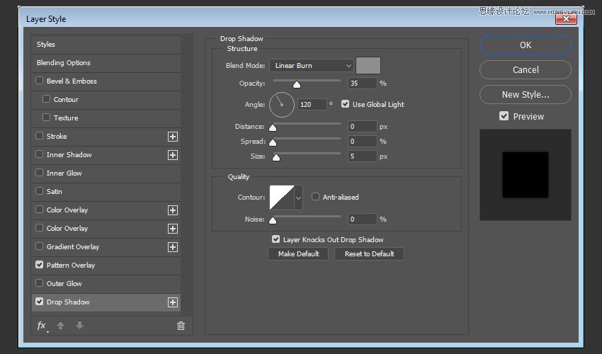Add another Inner Shadow with plus icon
Screen dimensions: 602x354
tap(172, 155)
